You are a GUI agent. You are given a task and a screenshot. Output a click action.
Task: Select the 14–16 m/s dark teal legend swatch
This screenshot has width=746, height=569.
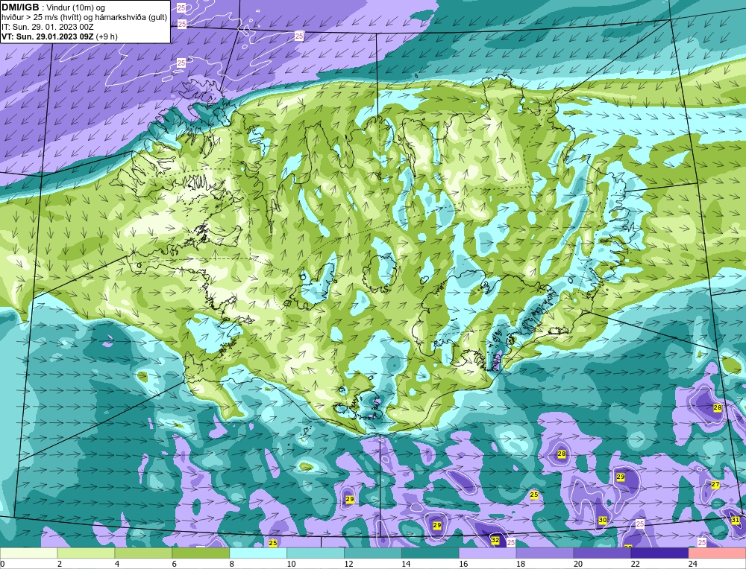tap(430, 553)
